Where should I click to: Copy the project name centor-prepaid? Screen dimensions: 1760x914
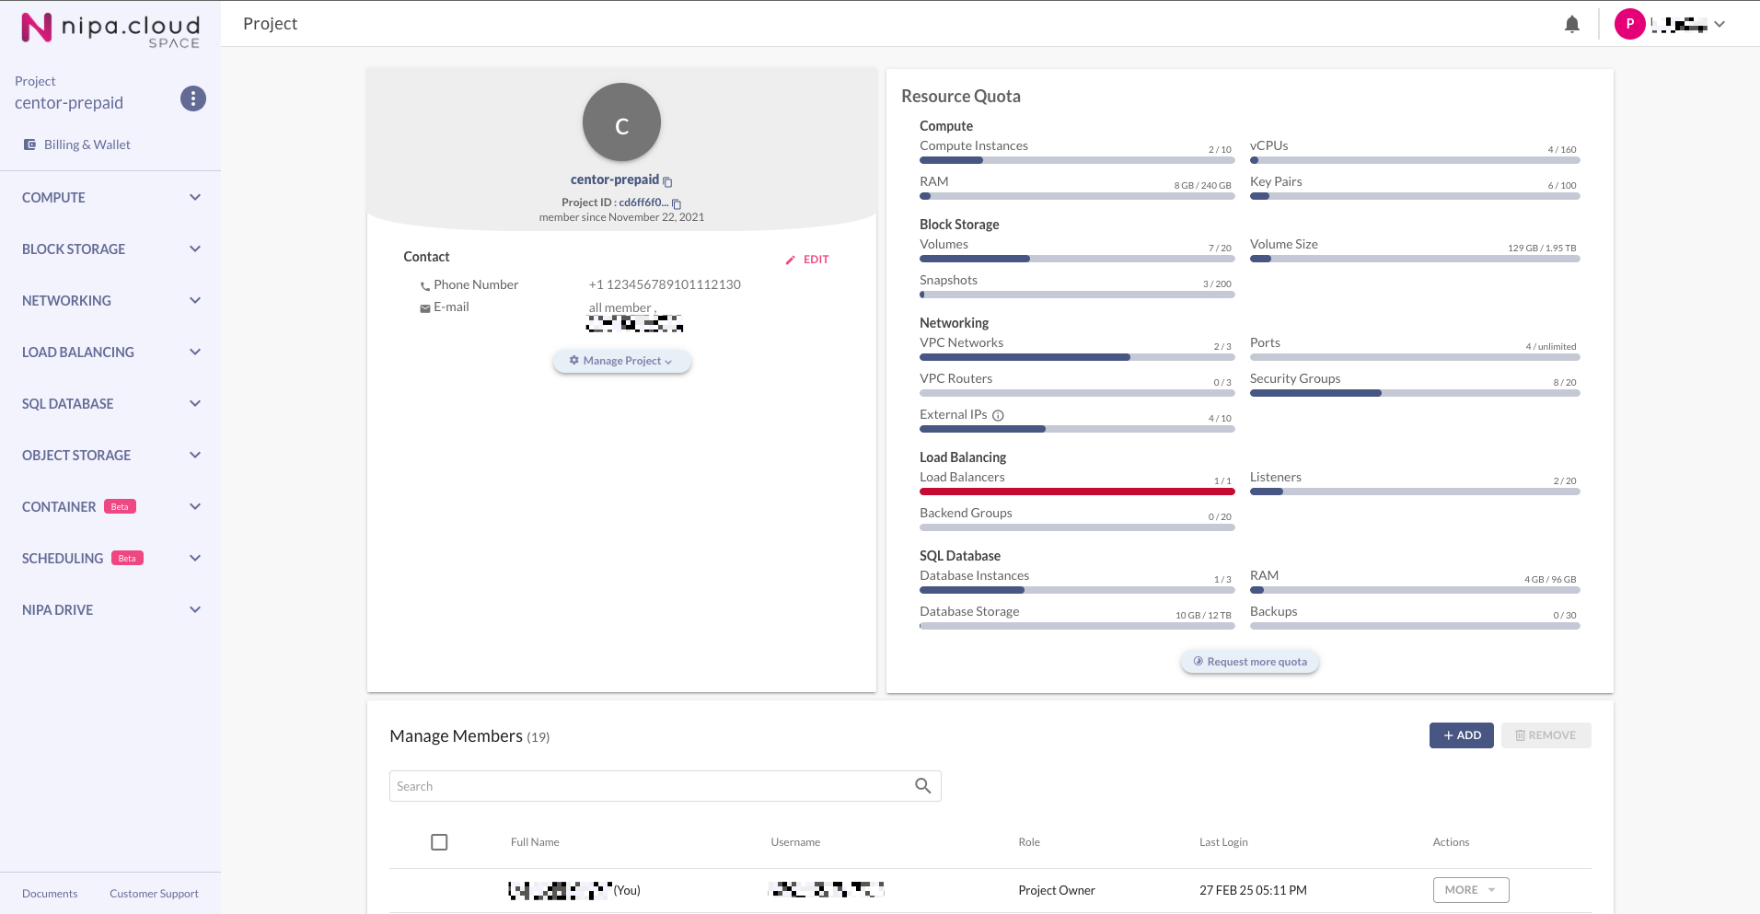pyautogui.click(x=668, y=181)
